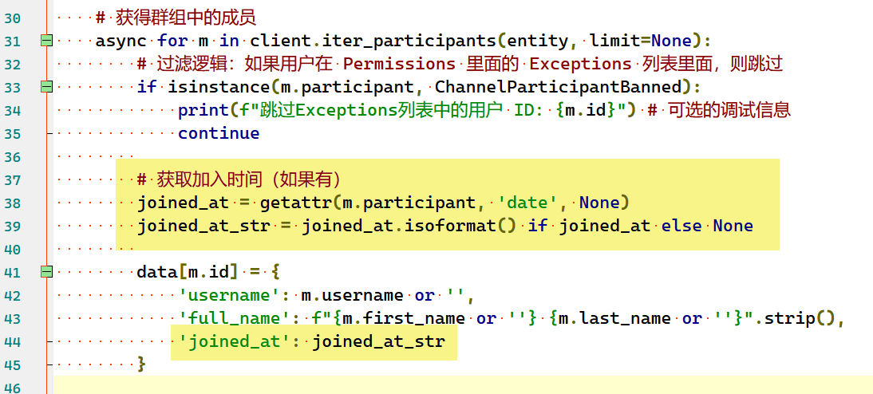Click the closing brace on line 45
873x394 pixels.
pyautogui.click(x=142, y=364)
